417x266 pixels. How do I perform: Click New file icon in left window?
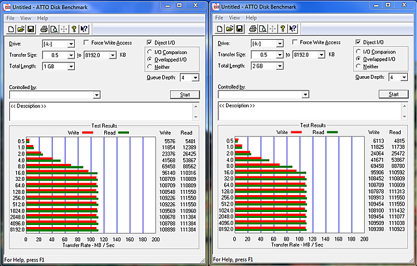(x=11, y=29)
